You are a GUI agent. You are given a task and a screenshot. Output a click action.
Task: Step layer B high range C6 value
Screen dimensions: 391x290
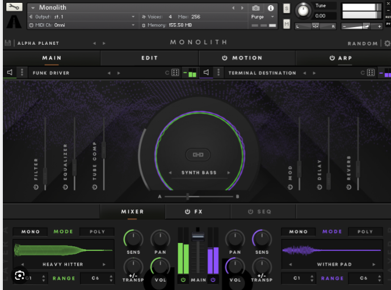coord(379,278)
